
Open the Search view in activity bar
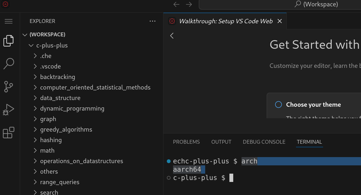(9, 63)
